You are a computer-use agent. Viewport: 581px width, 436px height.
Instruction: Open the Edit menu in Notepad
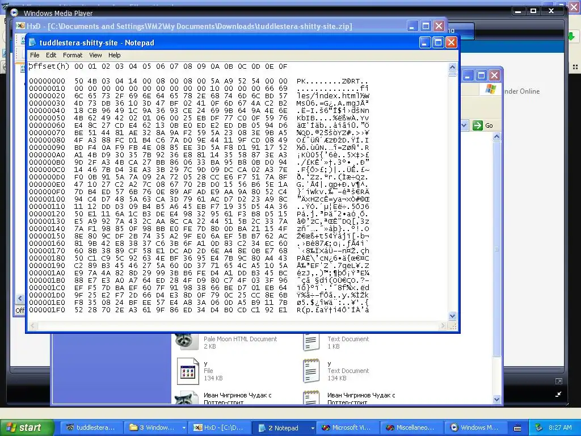[x=50, y=55]
